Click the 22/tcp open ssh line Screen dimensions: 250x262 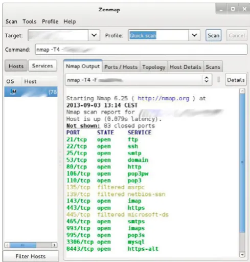(x=102, y=146)
